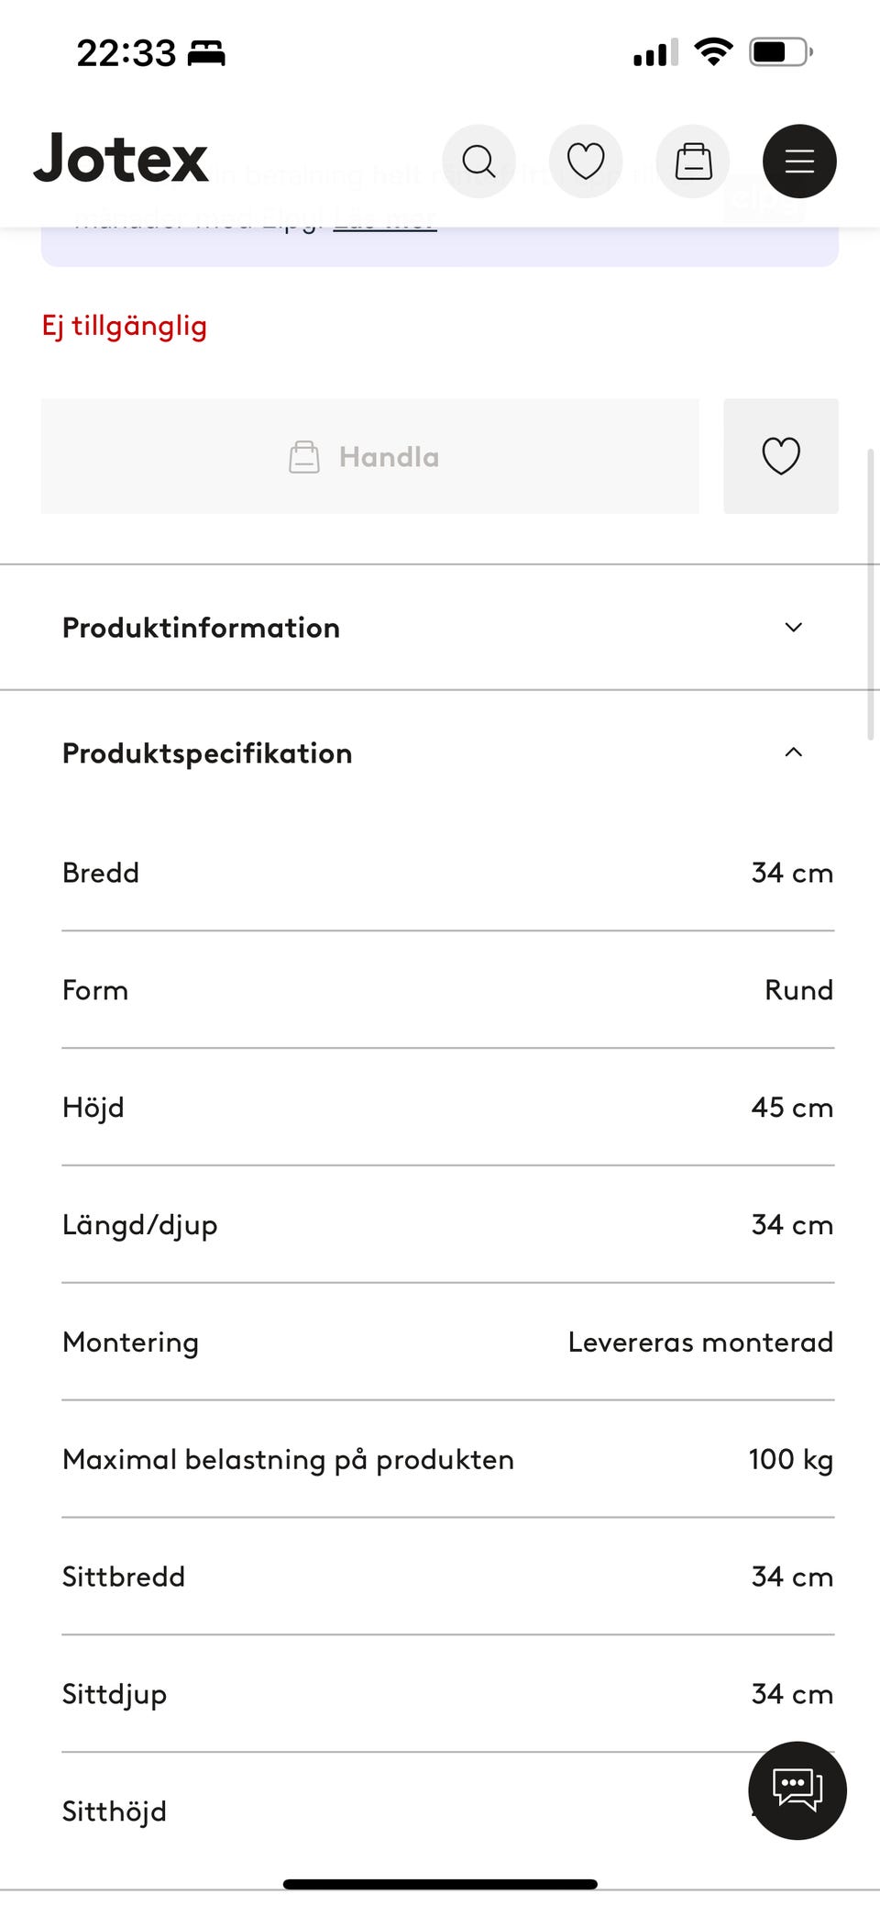Tap the Wi-Fi status icon
Screen dimensions: 880x1906
[713, 51]
